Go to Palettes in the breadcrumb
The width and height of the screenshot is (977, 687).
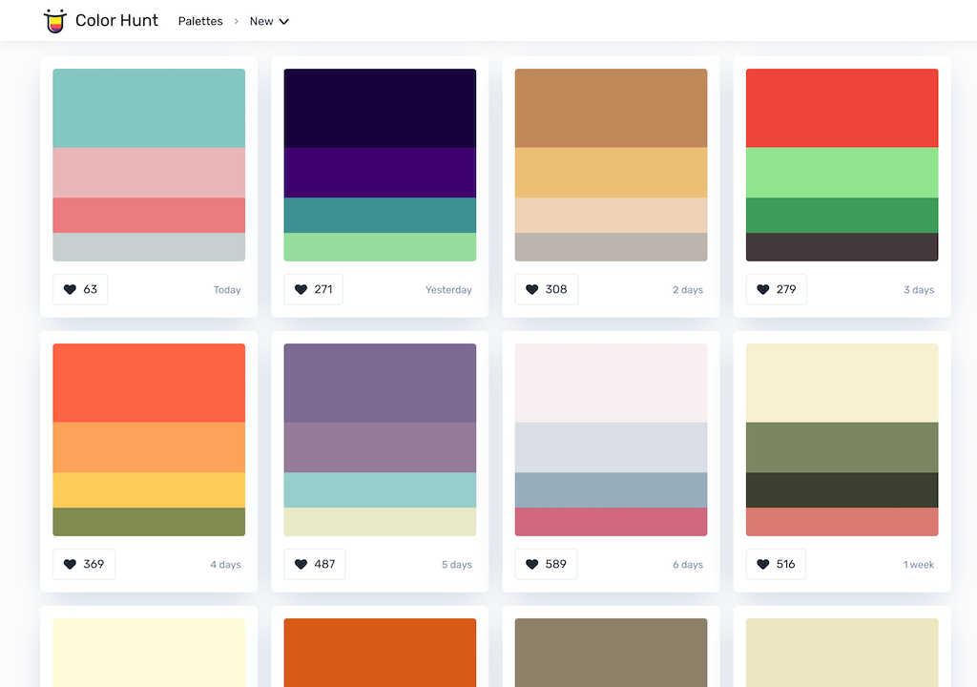tap(200, 21)
